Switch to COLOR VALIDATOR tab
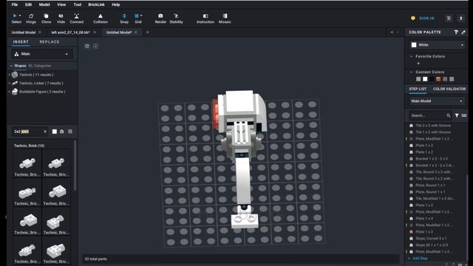473x266 pixels. pyautogui.click(x=449, y=89)
